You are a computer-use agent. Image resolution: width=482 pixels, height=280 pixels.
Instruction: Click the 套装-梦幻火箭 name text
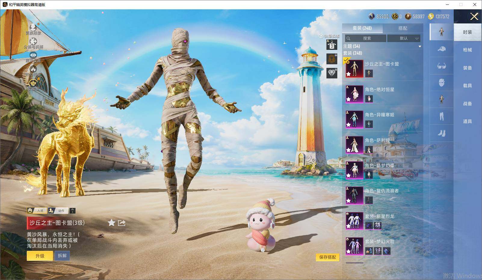[x=380, y=242]
